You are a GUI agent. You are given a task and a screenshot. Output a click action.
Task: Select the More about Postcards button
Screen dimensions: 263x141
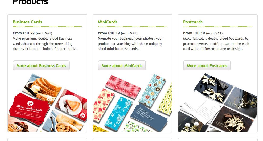click(x=207, y=65)
